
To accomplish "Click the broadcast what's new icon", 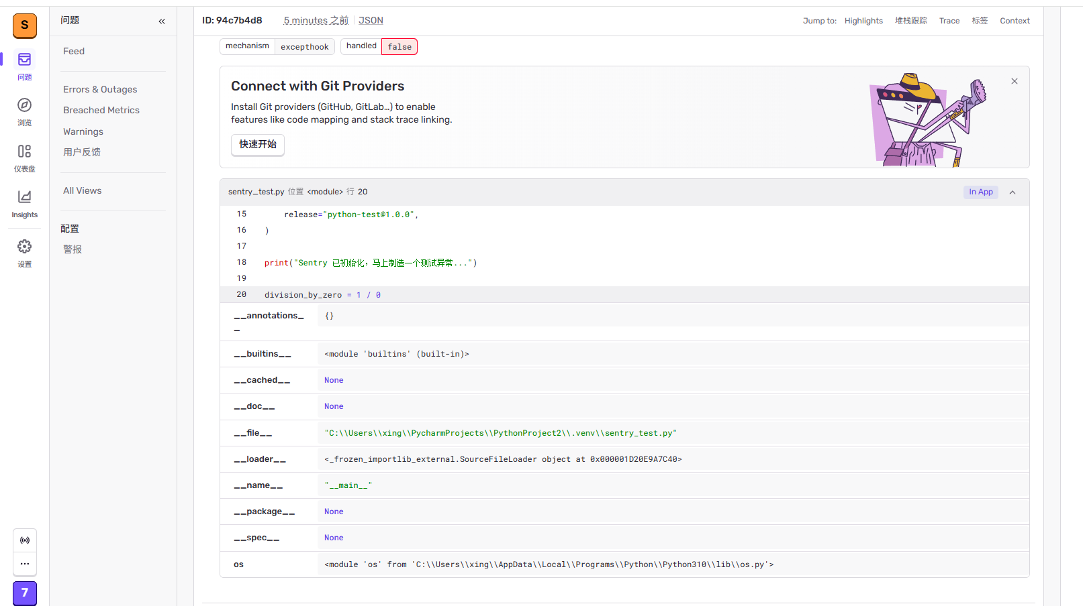I will tap(25, 540).
